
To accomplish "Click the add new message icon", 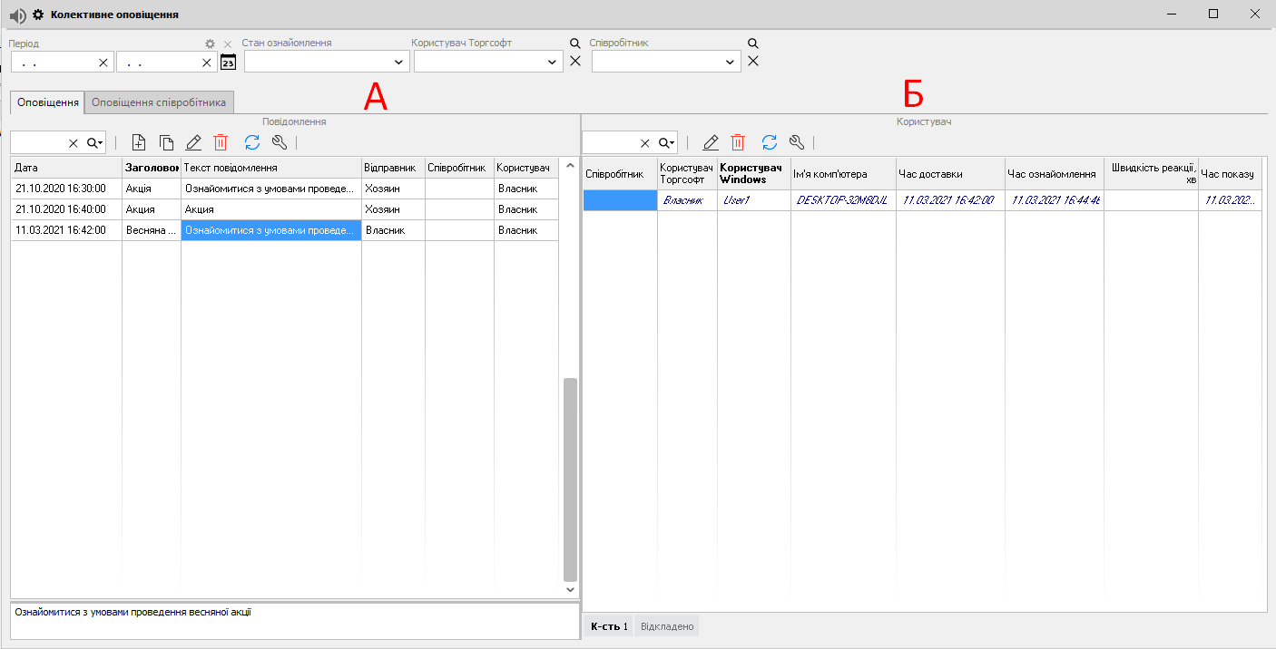I will [x=139, y=142].
